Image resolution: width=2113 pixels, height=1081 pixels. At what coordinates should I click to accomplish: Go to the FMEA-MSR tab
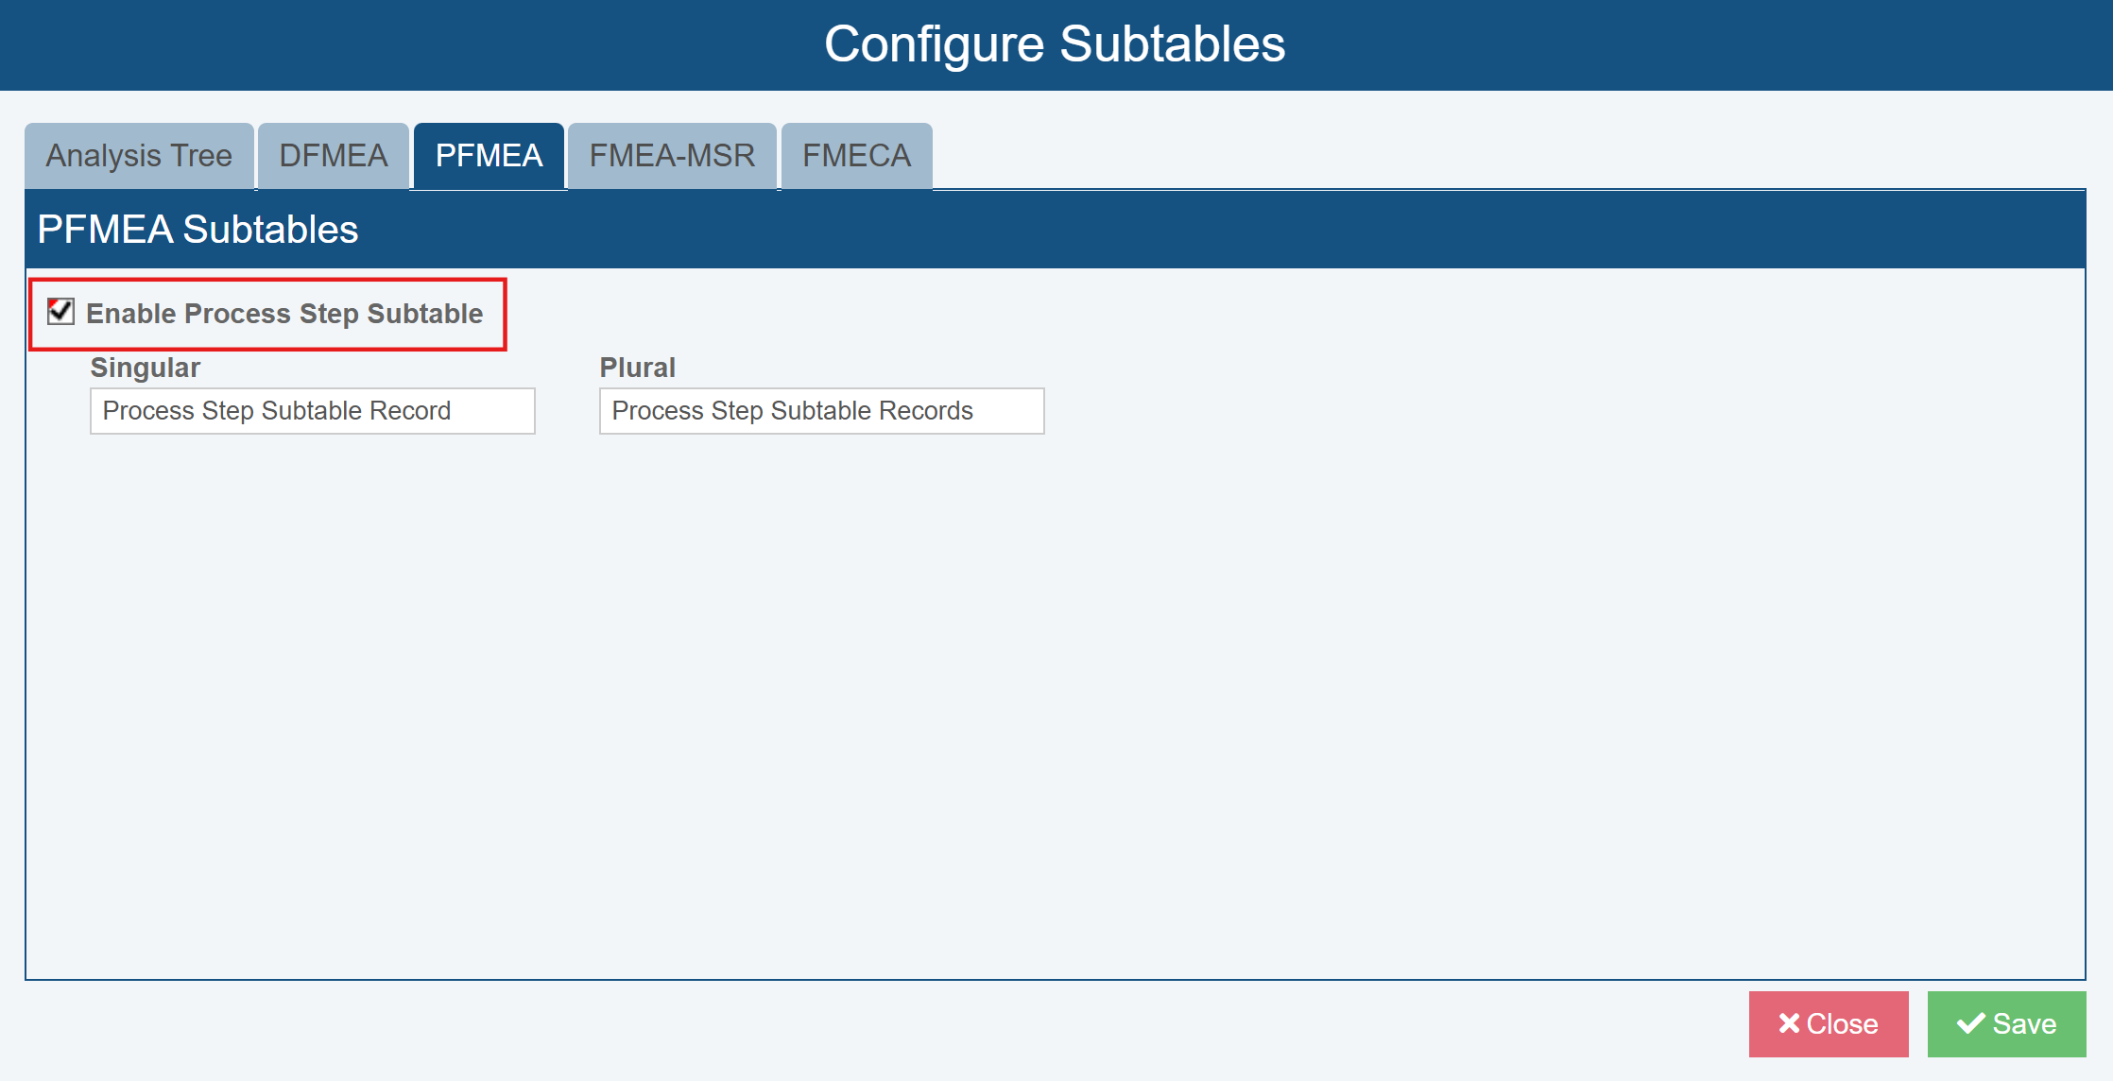click(x=672, y=156)
